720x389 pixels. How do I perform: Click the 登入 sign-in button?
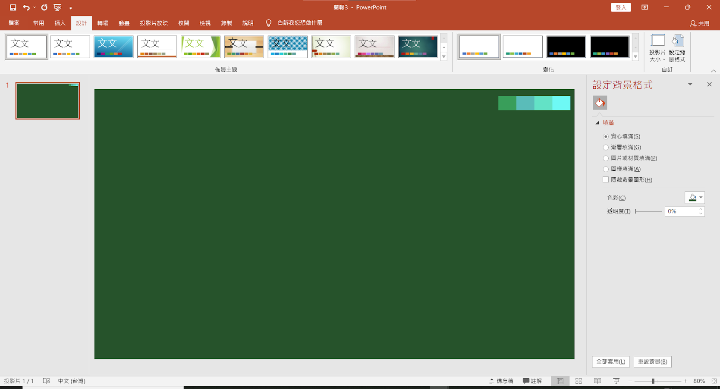coord(621,7)
